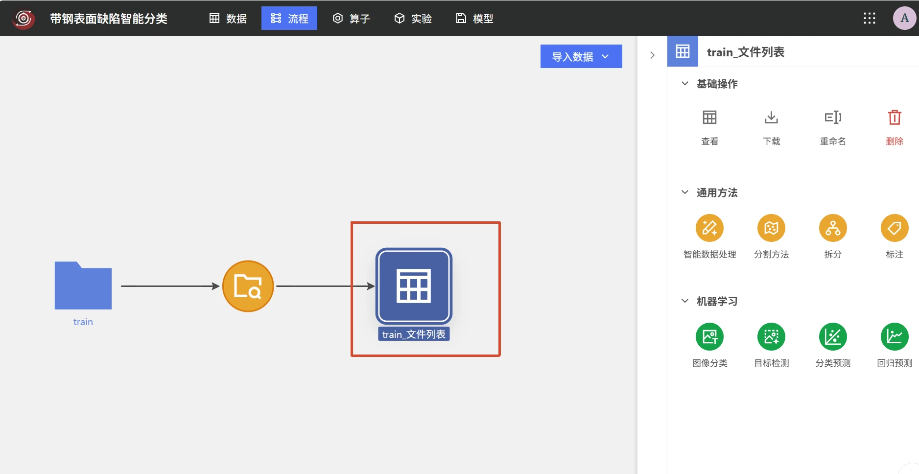Select the 智能数据处理 icon
The height and width of the screenshot is (474, 919).
(709, 228)
